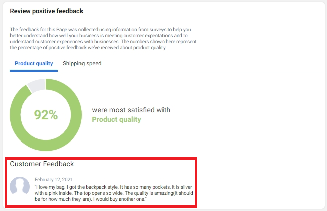Click the Review positive feedback title
Screen dimensions: 327x211
click(x=46, y=11)
